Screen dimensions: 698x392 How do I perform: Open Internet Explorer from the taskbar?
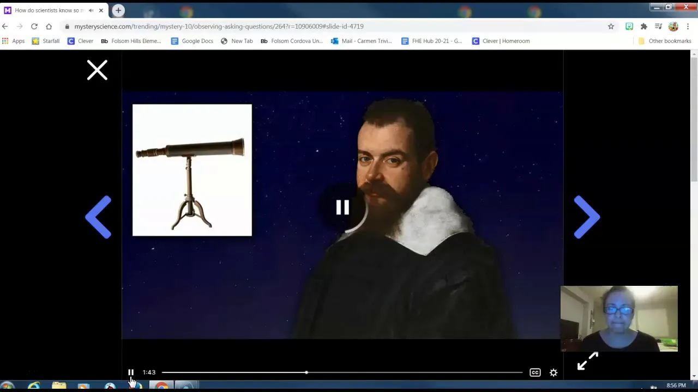34,387
